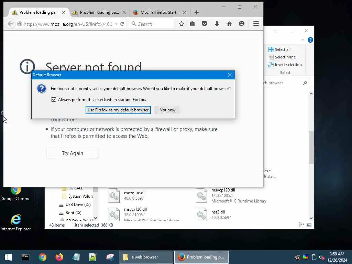Open the network tray icon

pyautogui.click(x=297, y=257)
